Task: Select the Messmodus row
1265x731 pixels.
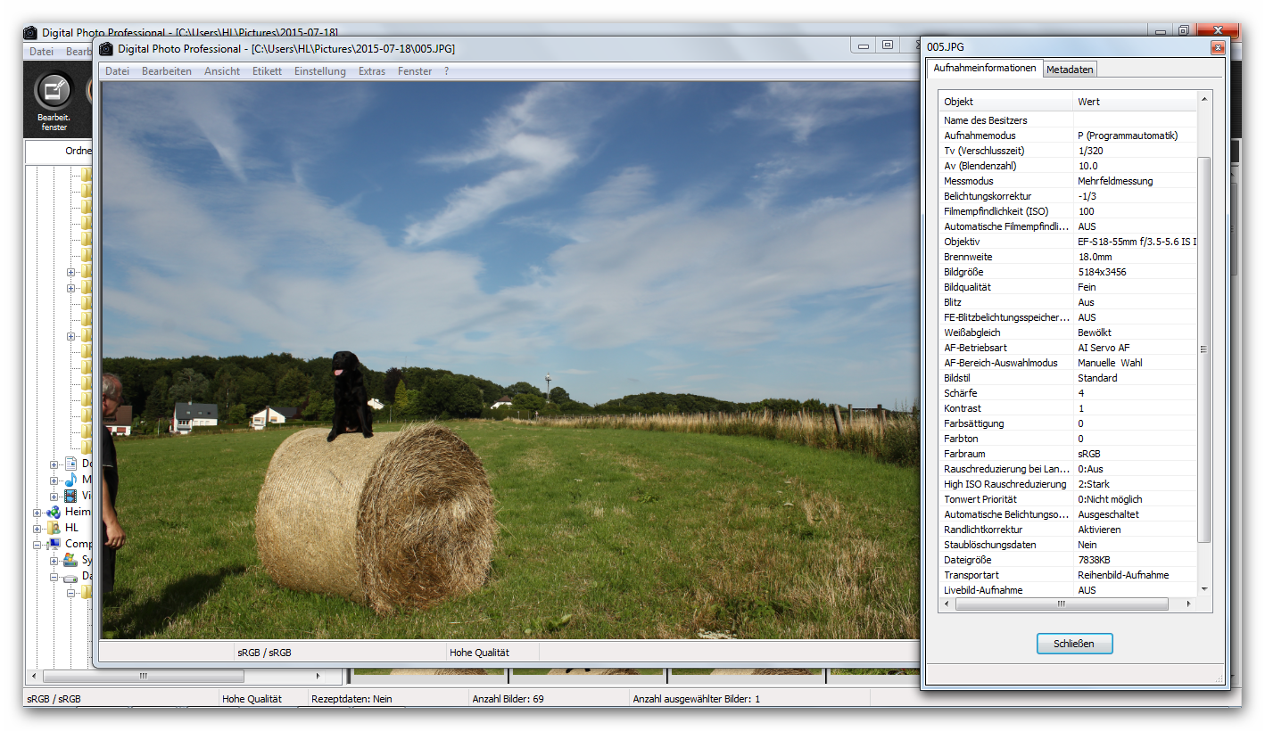Action: coord(1067,181)
